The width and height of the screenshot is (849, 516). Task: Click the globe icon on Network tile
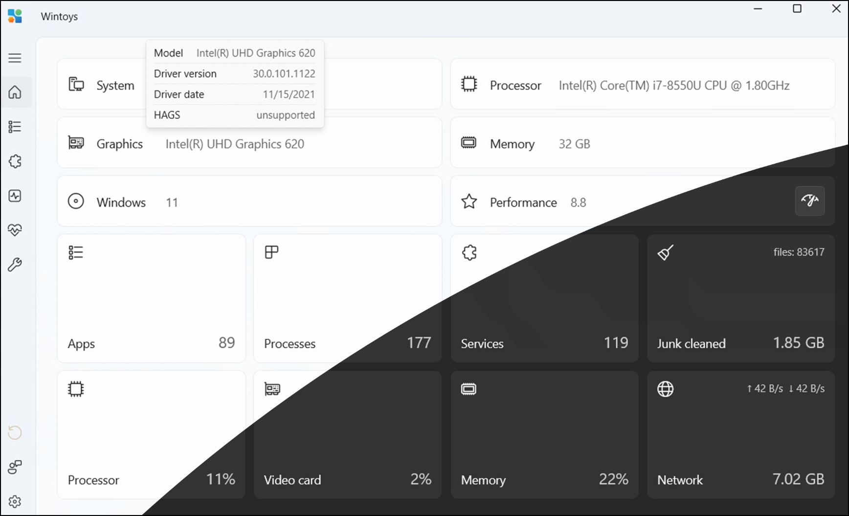click(x=665, y=389)
